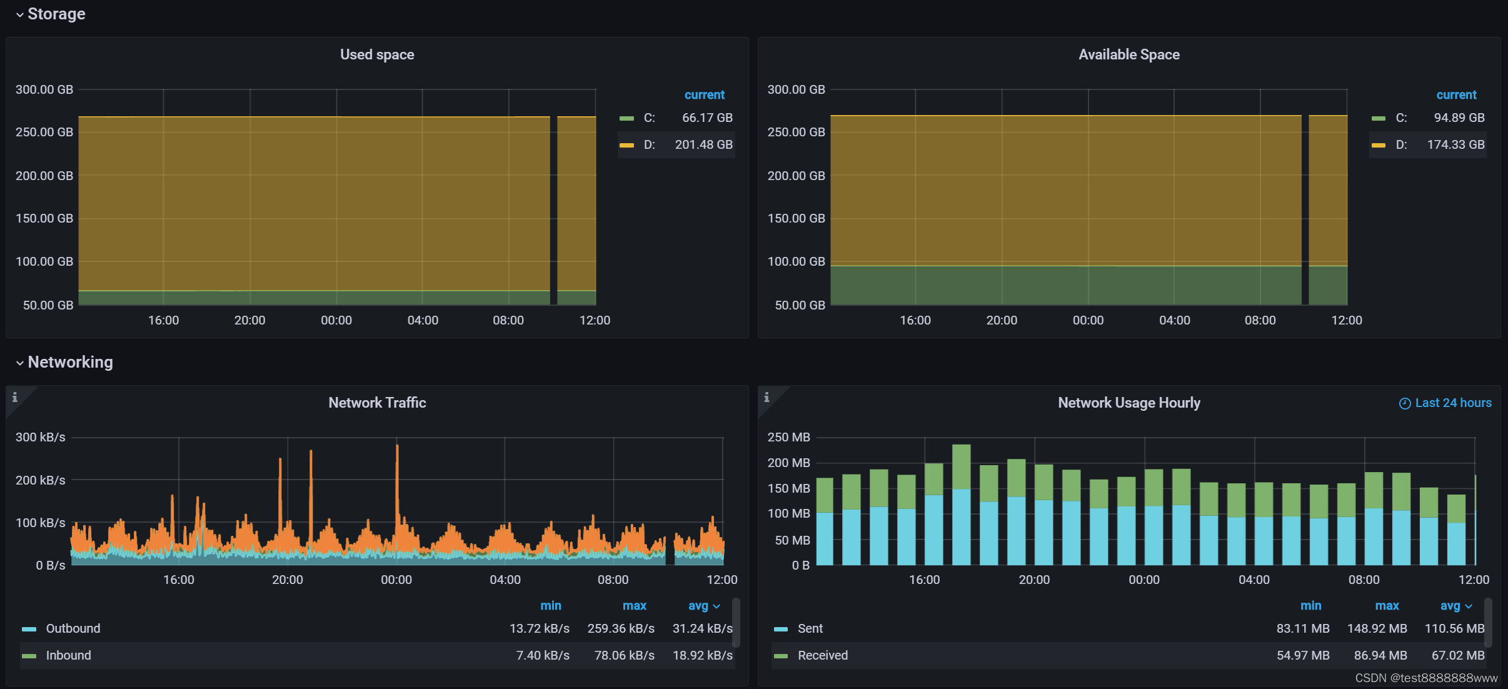Screen dimensions: 1508x689
Task: Toggle the Outbound series in legend
Action: (73, 628)
